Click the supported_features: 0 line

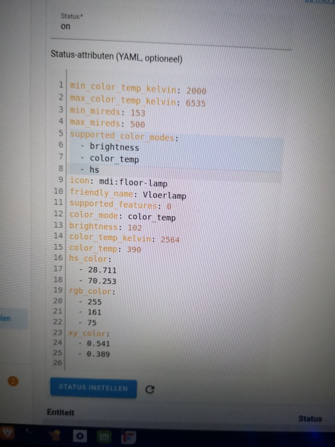(x=120, y=205)
